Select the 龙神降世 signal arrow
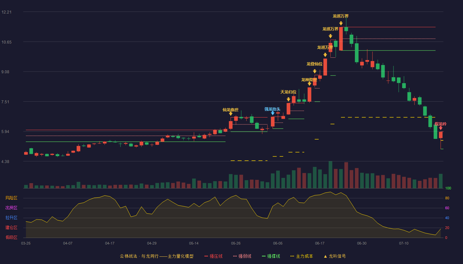 pos(309,84)
